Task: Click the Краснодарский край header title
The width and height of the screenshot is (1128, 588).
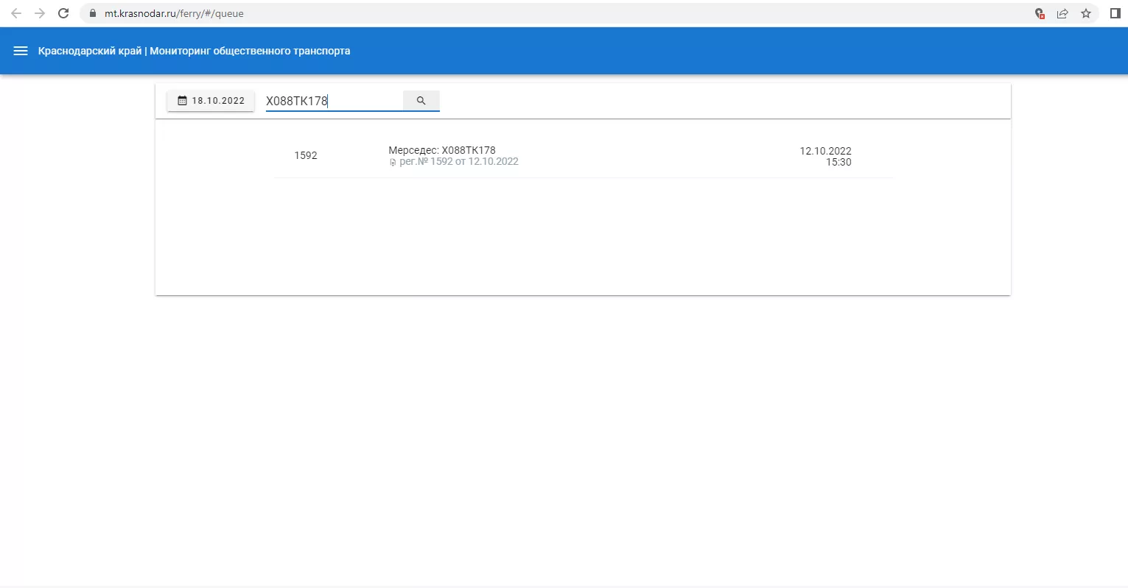Action: 194,51
